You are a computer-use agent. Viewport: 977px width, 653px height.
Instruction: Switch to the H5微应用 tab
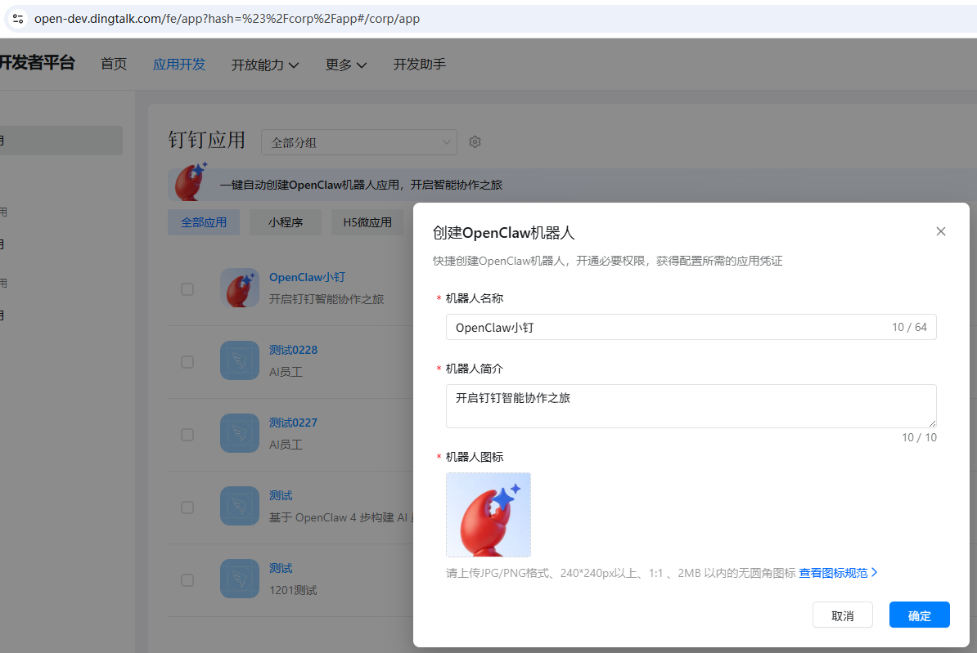coord(367,222)
